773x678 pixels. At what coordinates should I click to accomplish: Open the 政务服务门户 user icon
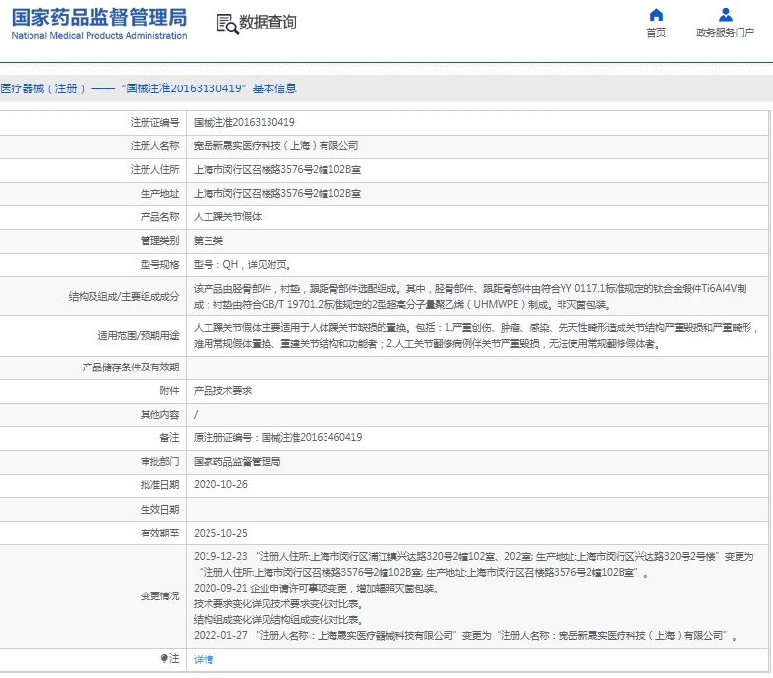point(725,15)
